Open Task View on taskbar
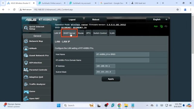This screenshot has height=109, width=194. pyautogui.click(x=99, y=106)
